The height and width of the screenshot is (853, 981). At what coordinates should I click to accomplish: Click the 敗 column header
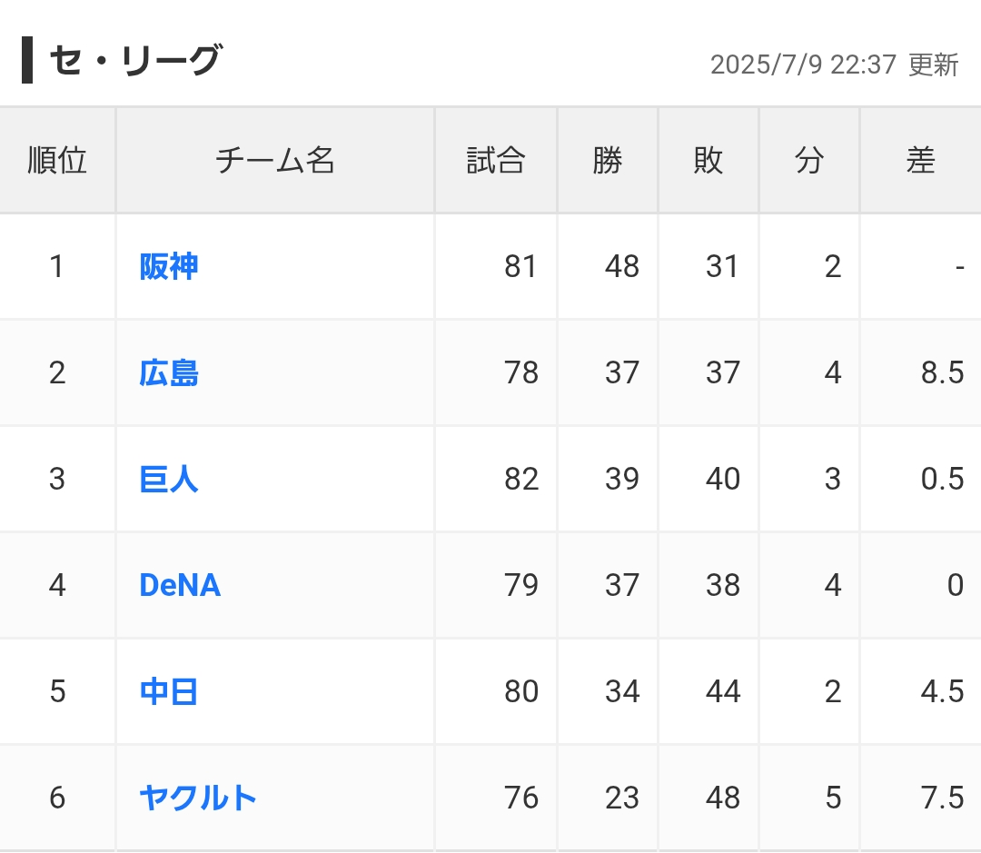click(x=708, y=160)
